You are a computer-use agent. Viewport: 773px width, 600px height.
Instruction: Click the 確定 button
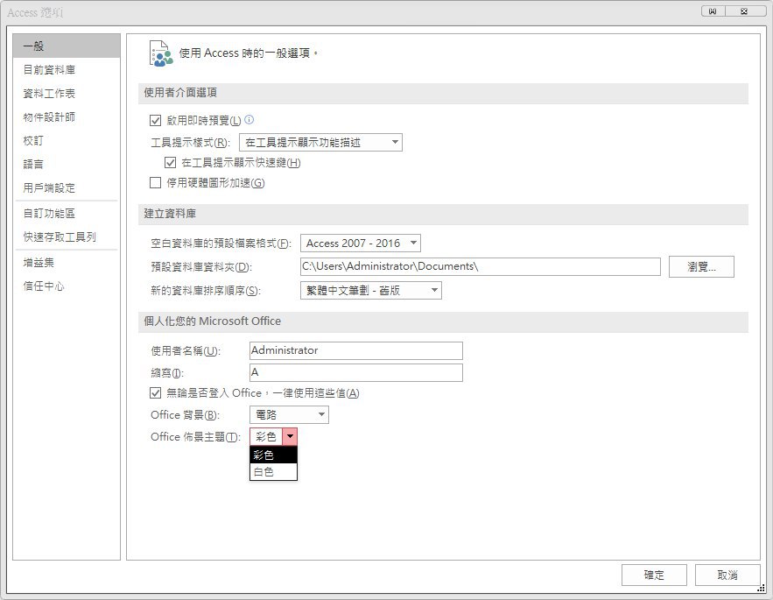click(x=654, y=575)
